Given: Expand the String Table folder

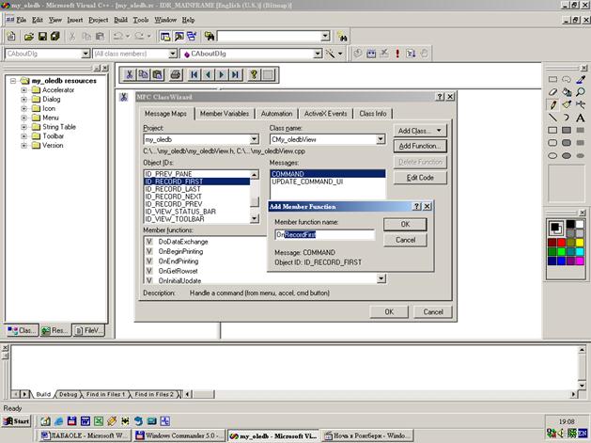Looking at the screenshot, I should pyautogui.click(x=23, y=127).
